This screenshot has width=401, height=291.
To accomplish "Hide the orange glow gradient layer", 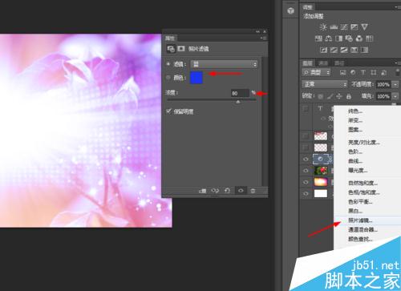I will 306,182.
